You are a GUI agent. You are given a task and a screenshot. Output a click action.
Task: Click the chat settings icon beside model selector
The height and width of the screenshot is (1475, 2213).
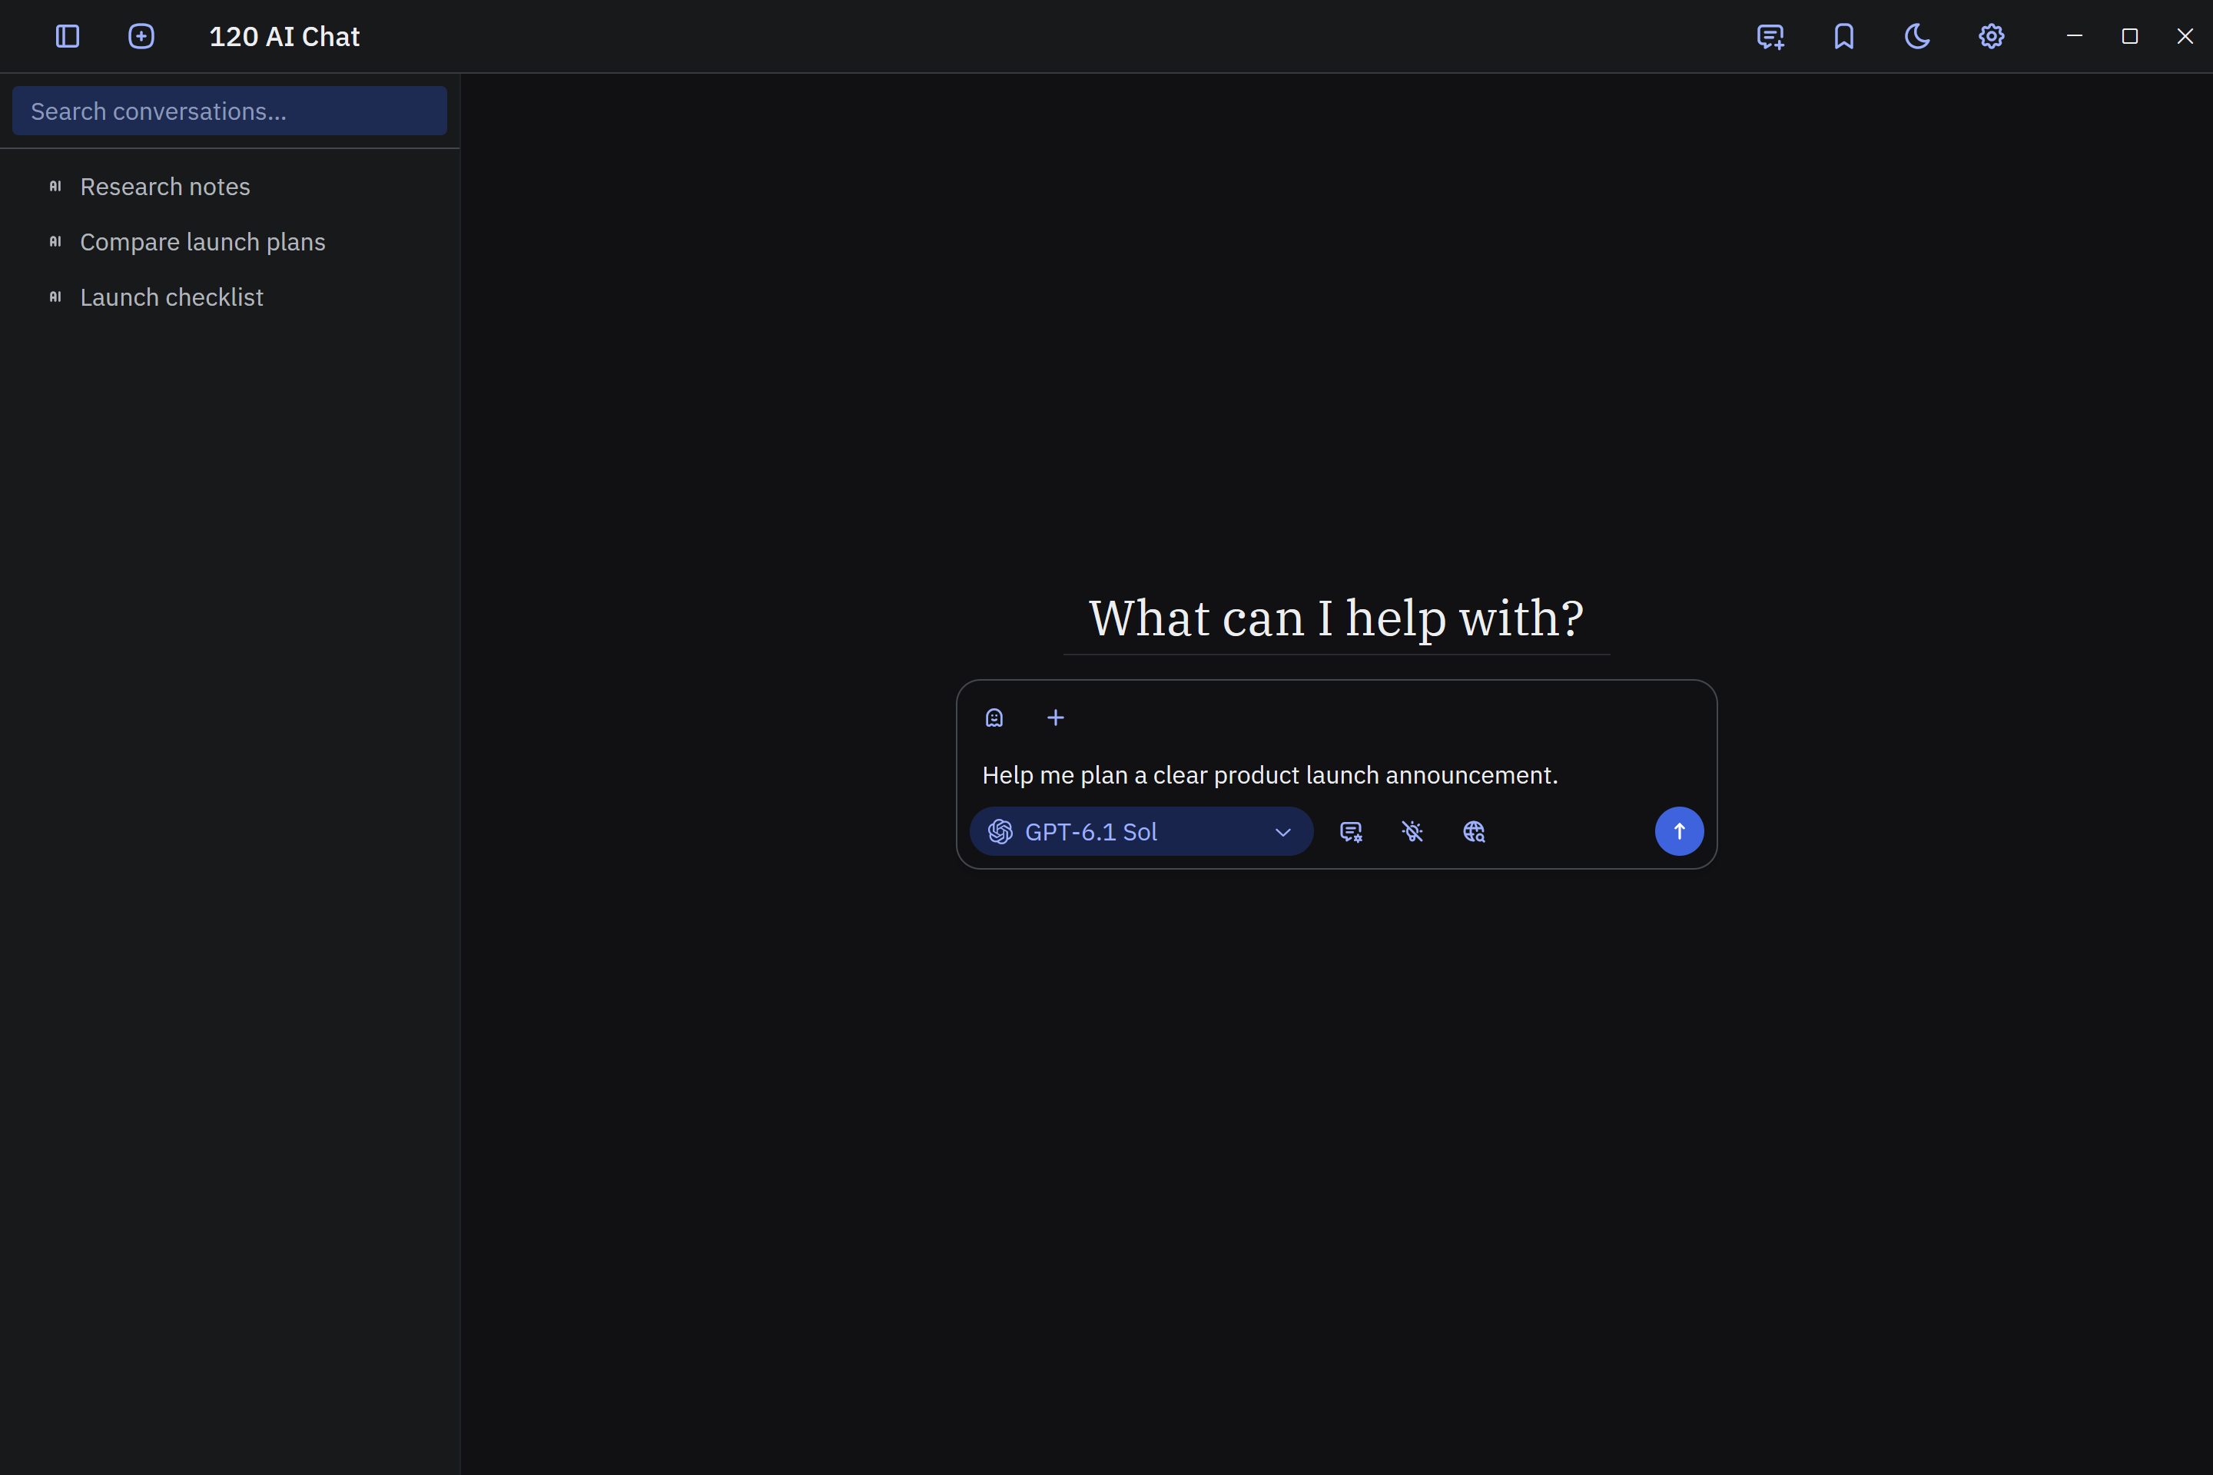[1351, 831]
